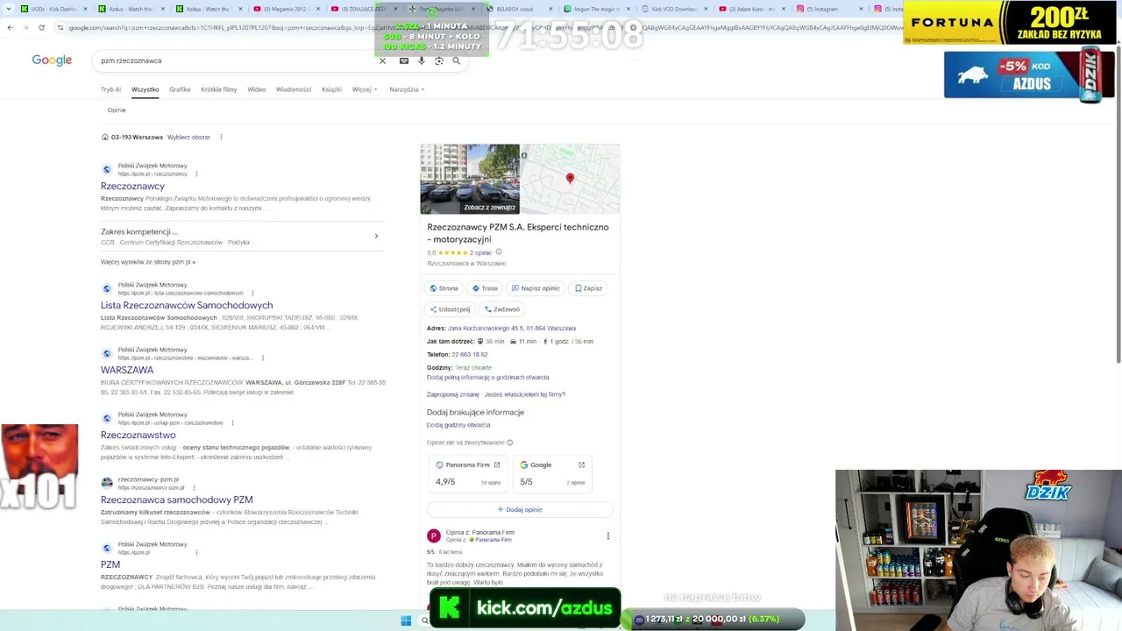1122x631 pixels.
Task: Open the Narzędzia dropdown
Action: tap(407, 89)
